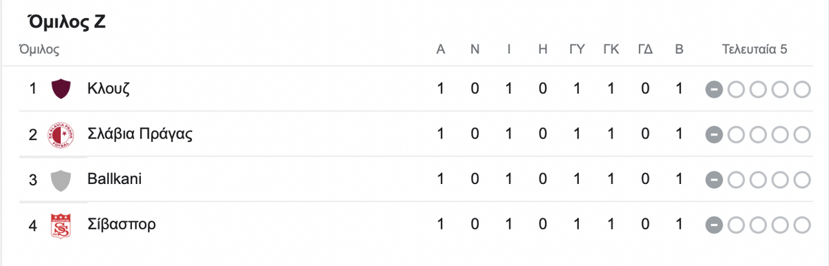Click the last empty result circle for Σίβασπορ

point(801,225)
